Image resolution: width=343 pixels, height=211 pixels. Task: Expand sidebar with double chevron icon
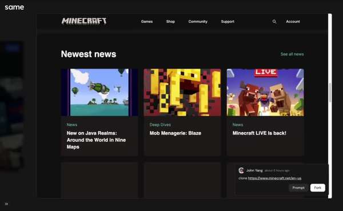(x=6, y=204)
